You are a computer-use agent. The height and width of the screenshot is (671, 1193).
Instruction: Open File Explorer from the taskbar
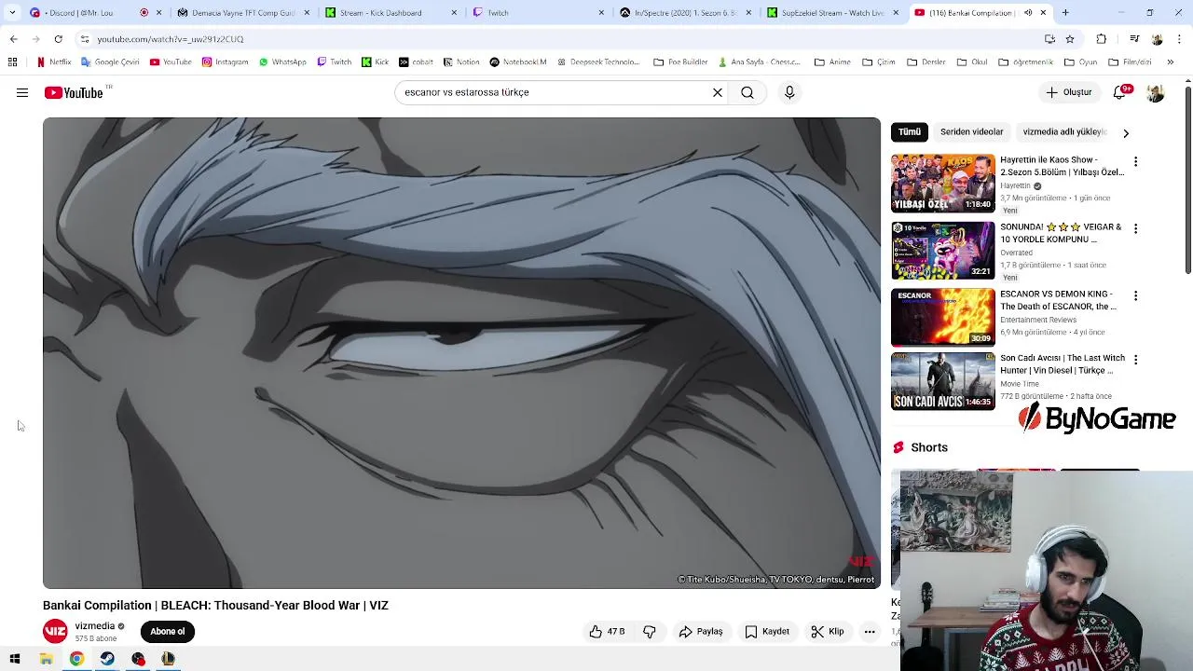(x=46, y=659)
